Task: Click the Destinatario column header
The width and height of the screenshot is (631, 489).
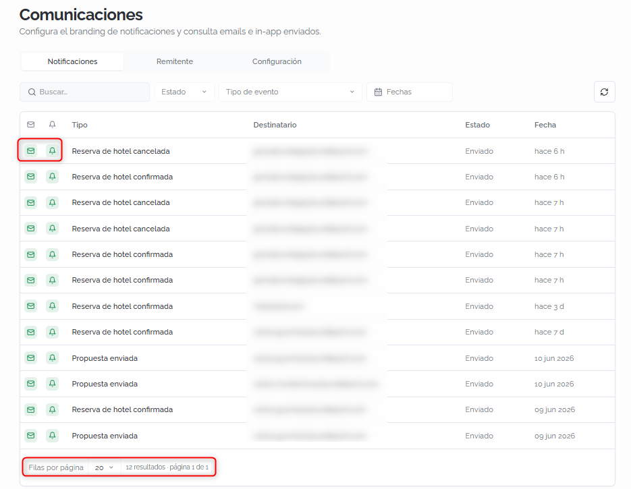Action: point(275,125)
